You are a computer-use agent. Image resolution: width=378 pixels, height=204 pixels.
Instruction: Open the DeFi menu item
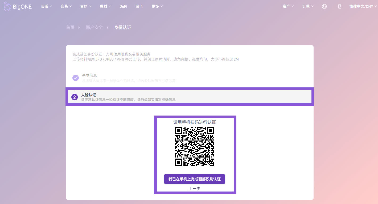pos(123,6)
